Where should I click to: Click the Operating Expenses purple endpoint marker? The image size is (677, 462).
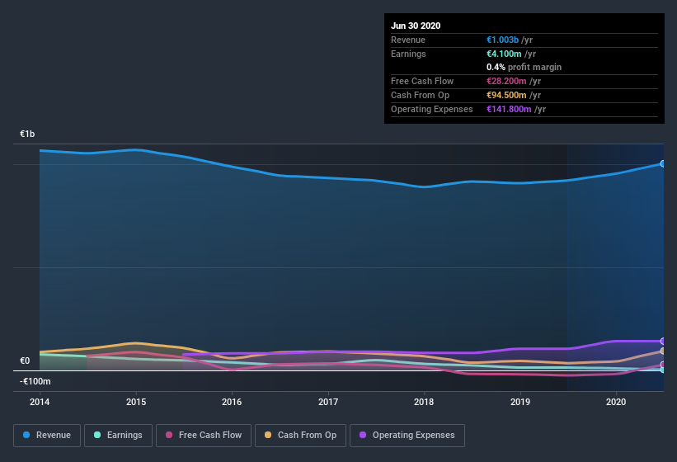click(x=663, y=341)
